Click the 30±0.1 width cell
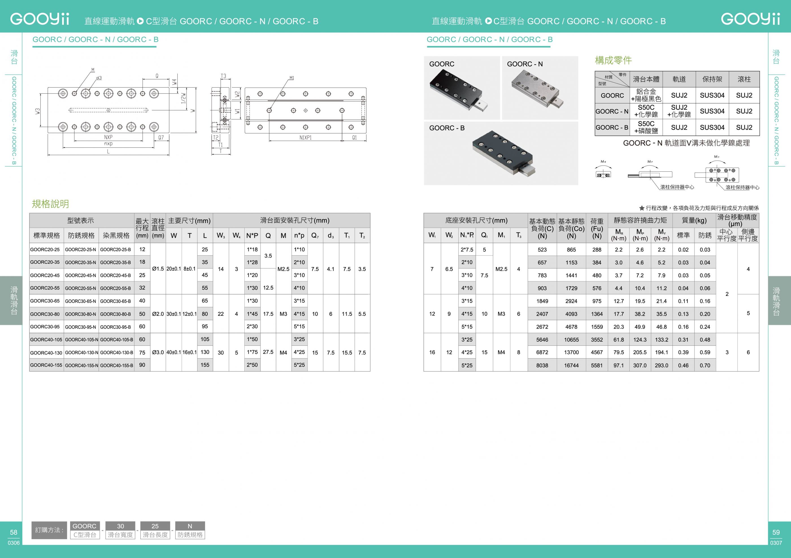791x558 pixels. [174, 314]
